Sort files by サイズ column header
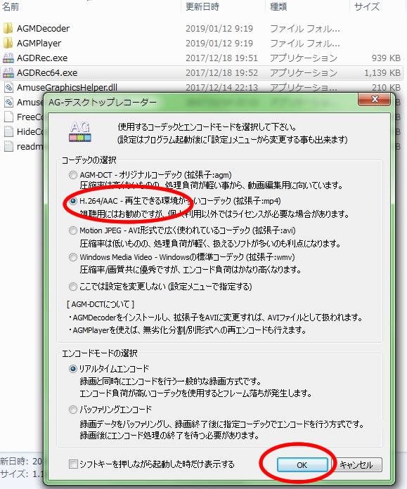 coord(367,6)
